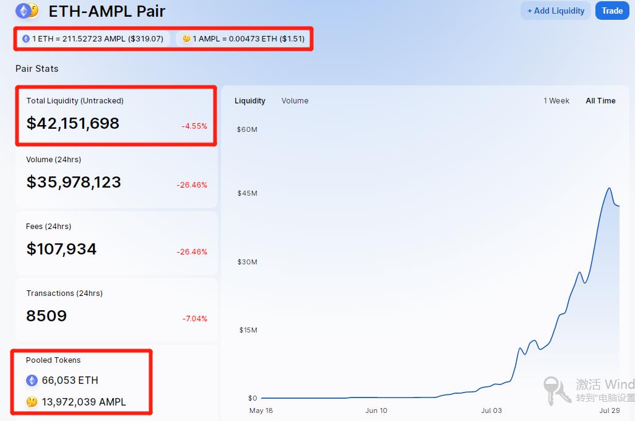Click the $45M y-axis label
Screen dimensions: 635x421
click(x=248, y=193)
